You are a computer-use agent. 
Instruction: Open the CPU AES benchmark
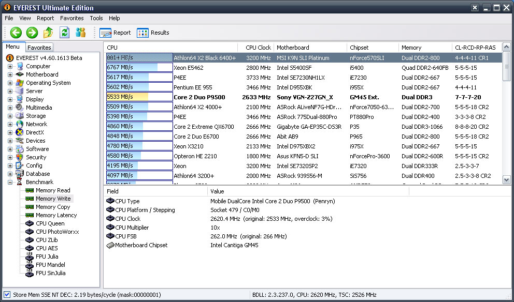[47, 248]
